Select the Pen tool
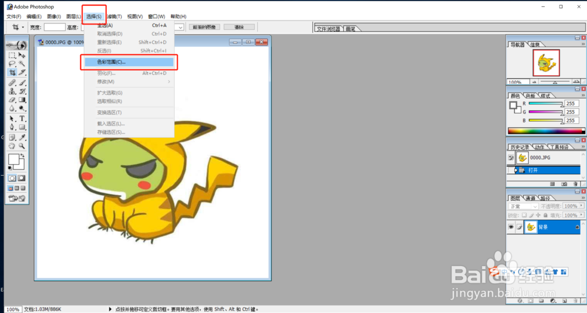Screen dimensions: 587x313 [12, 127]
